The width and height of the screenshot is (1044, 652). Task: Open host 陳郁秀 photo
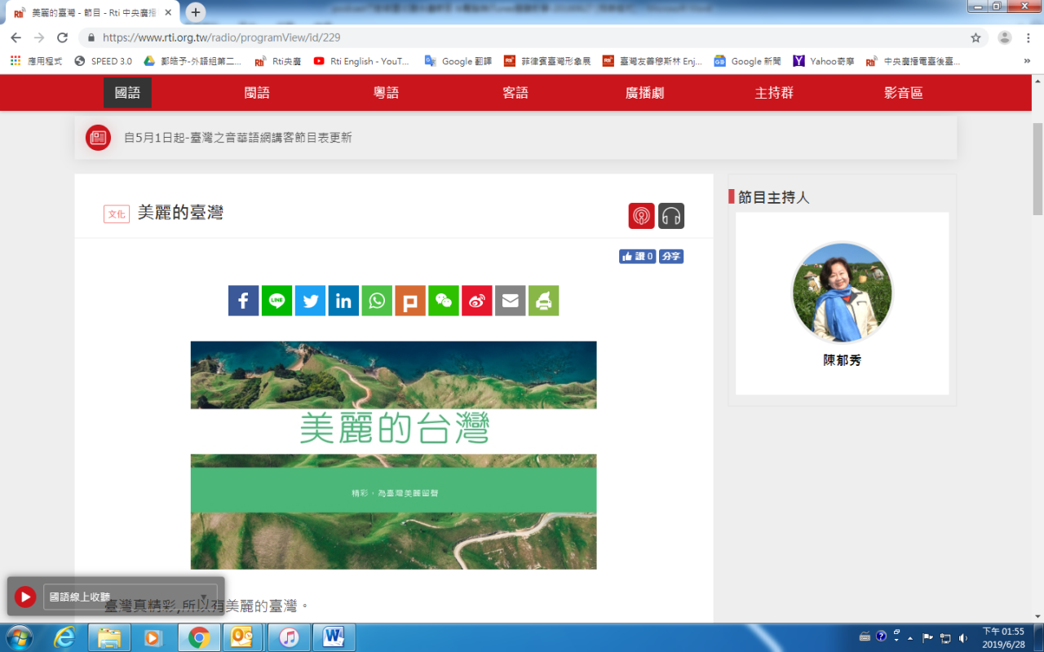[x=843, y=293]
